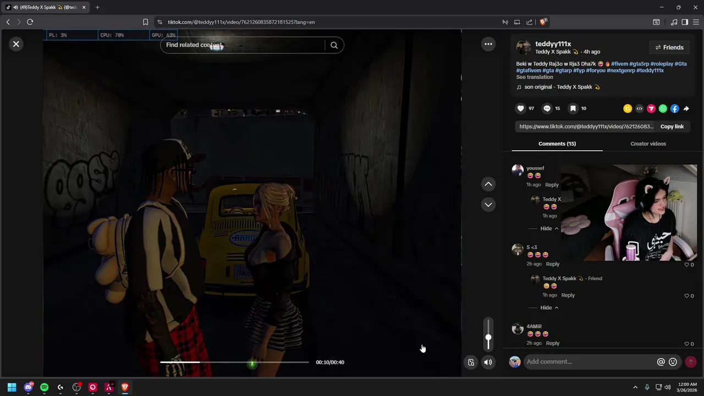Repost the video using the yellow repost icon

[628, 109]
